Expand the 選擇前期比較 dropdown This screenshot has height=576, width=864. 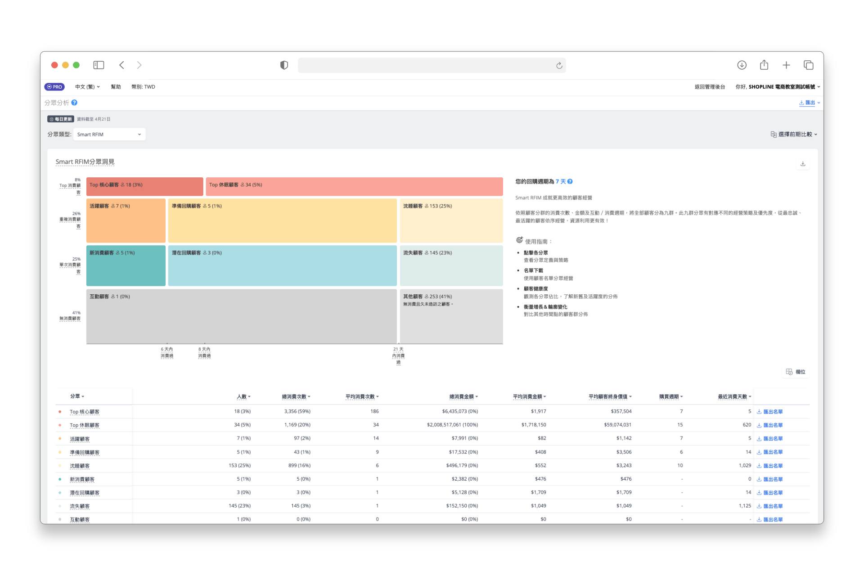pos(794,134)
